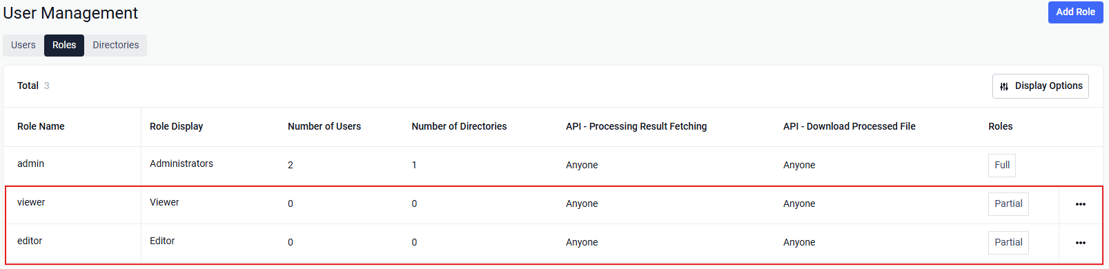Click the Role Name column header
1109x269 pixels.
pyautogui.click(x=41, y=126)
